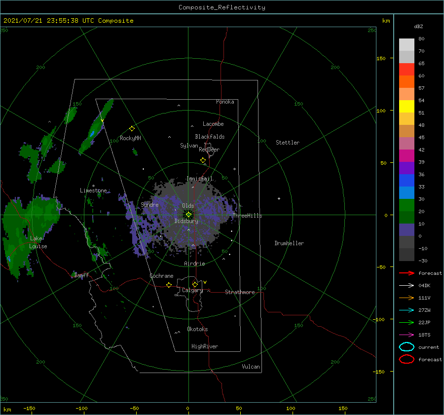Select the cyan current ellipse icon
Viewport: 444px width, 415px height.
(x=407, y=347)
